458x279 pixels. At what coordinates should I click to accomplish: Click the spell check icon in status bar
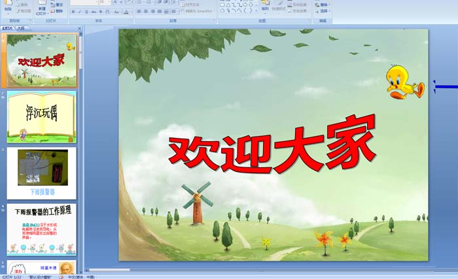62,277
